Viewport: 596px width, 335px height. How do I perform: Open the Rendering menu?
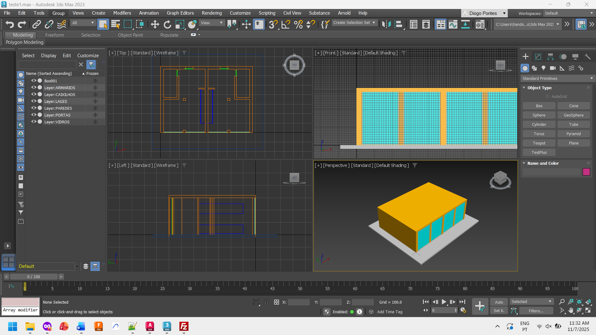click(212, 13)
